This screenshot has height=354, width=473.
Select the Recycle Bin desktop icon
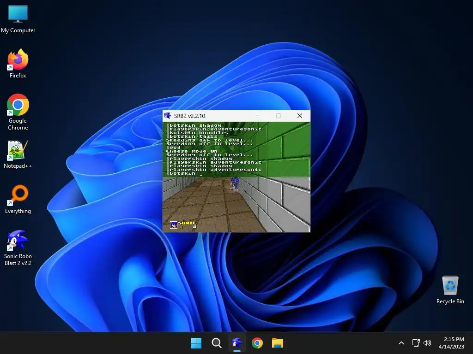(450, 290)
